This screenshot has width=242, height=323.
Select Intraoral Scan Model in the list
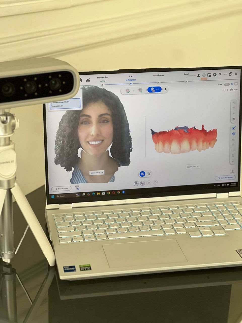61,102
